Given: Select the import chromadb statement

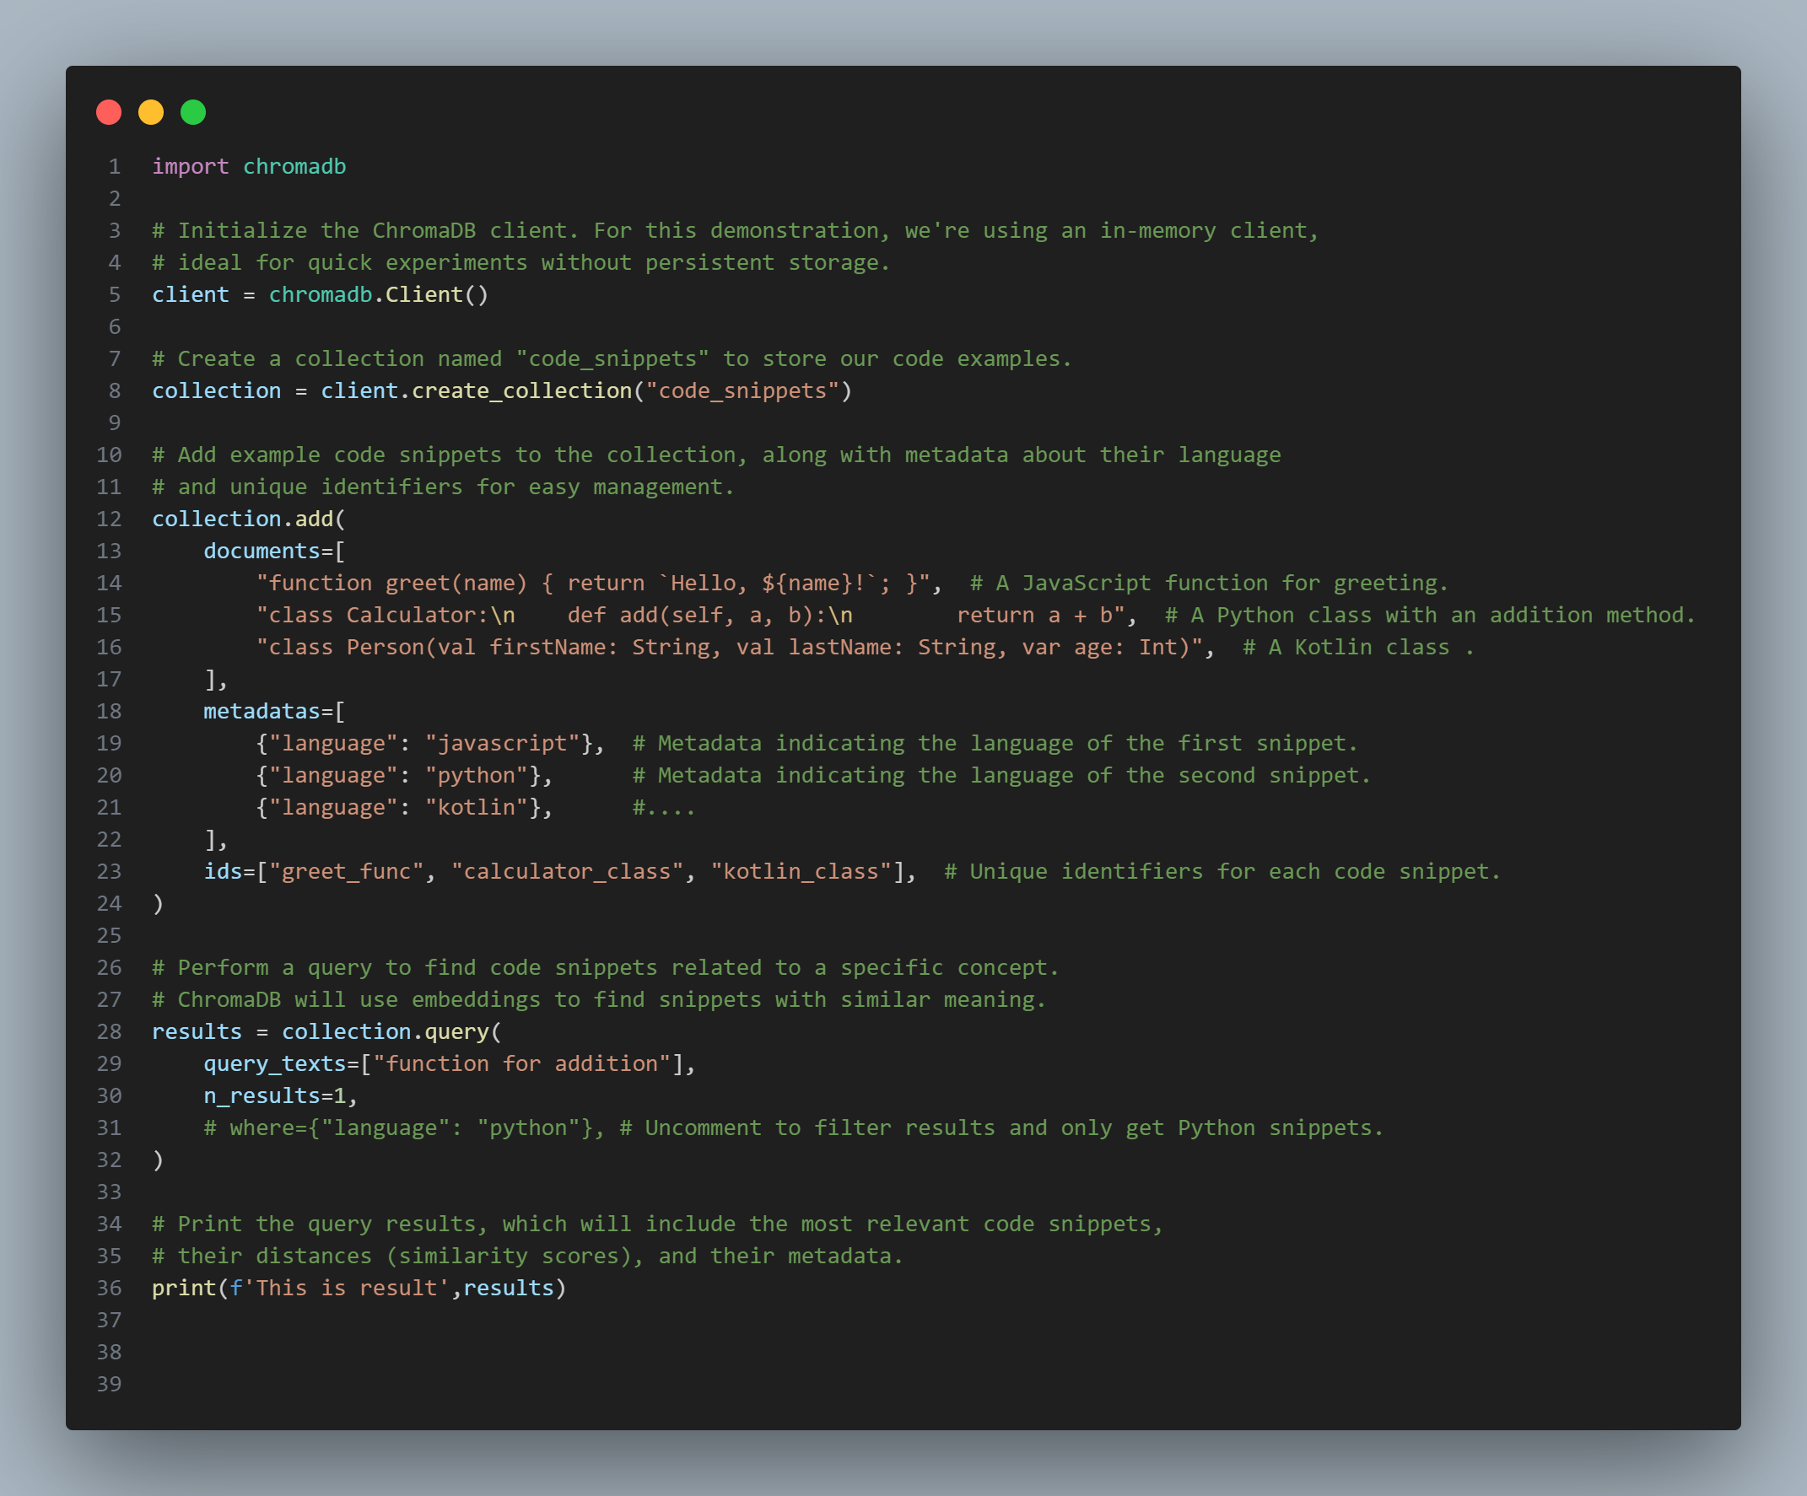Looking at the screenshot, I should pyautogui.click(x=249, y=165).
